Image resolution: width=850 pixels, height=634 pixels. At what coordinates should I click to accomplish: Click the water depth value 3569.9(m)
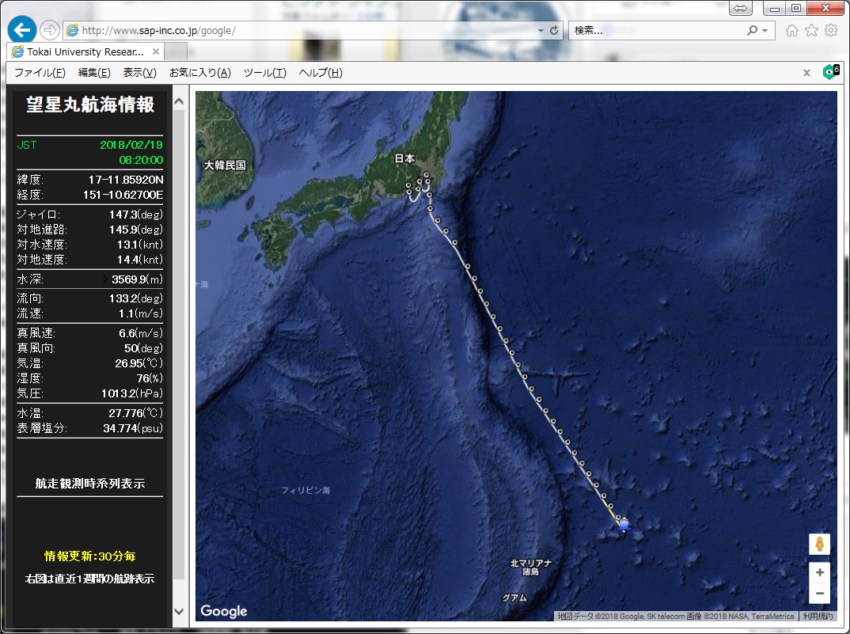(137, 279)
